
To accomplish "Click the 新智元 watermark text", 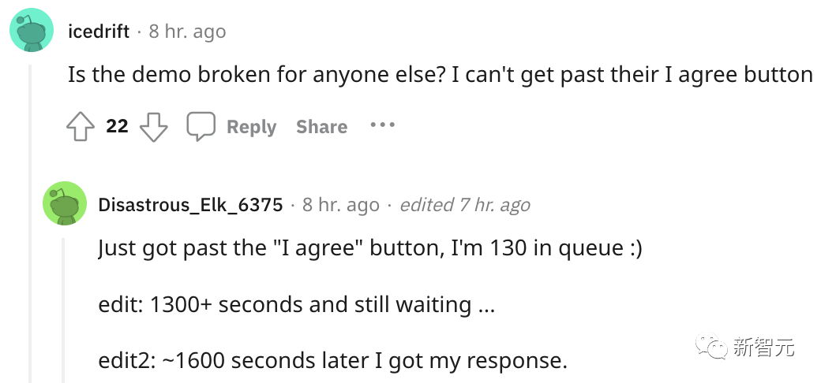I will point(763,347).
